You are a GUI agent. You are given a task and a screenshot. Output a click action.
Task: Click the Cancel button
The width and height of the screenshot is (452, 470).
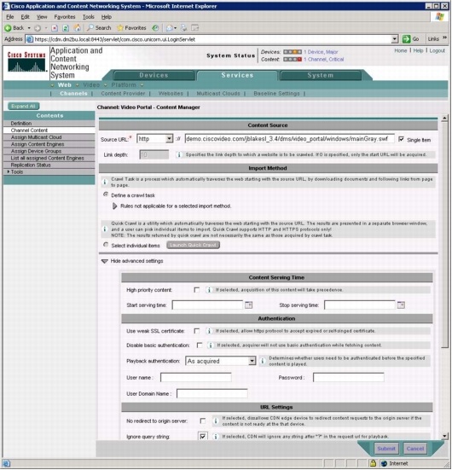click(415, 449)
